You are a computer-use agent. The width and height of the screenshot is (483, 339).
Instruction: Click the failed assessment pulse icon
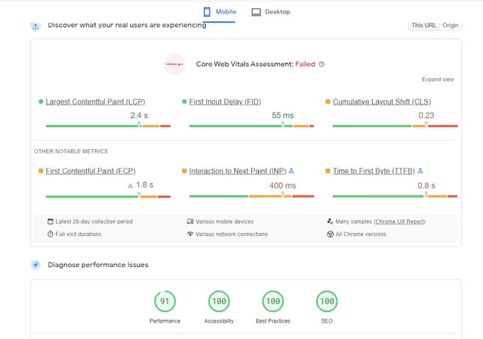tap(174, 64)
